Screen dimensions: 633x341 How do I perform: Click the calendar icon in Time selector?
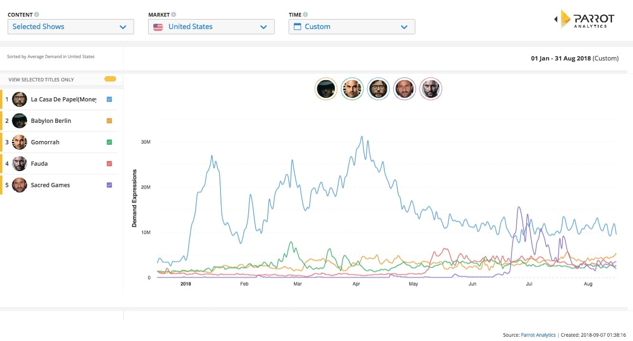point(297,27)
